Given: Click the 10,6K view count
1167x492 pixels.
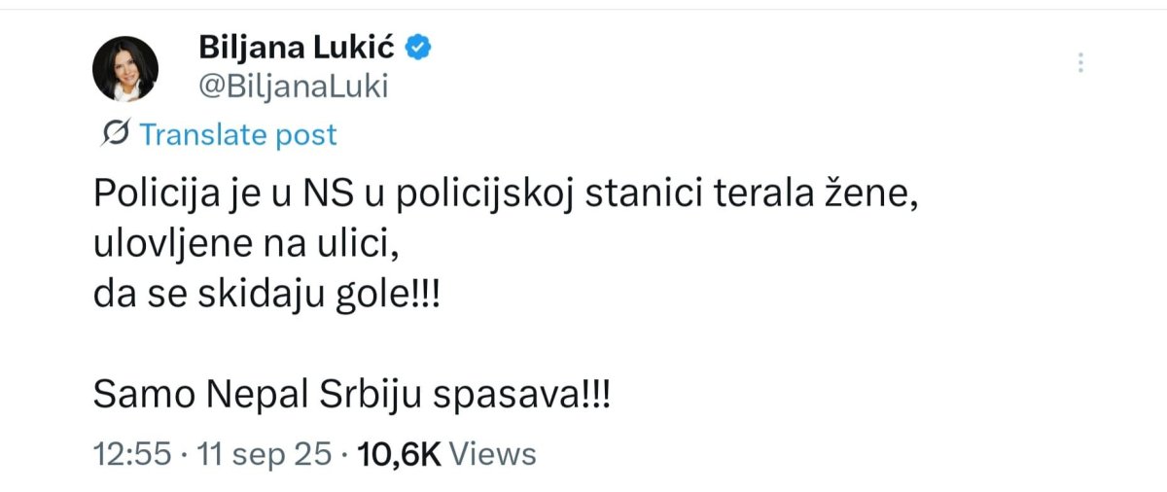Looking at the screenshot, I should (x=401, y=453).
